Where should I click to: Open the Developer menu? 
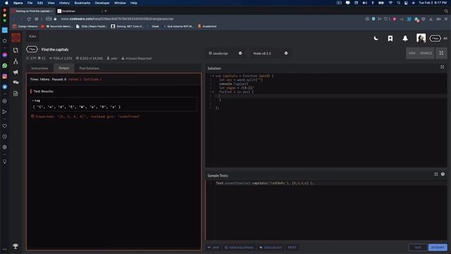[x=102, y=3]
